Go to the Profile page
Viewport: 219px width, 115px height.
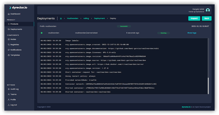tap(13, 99)
